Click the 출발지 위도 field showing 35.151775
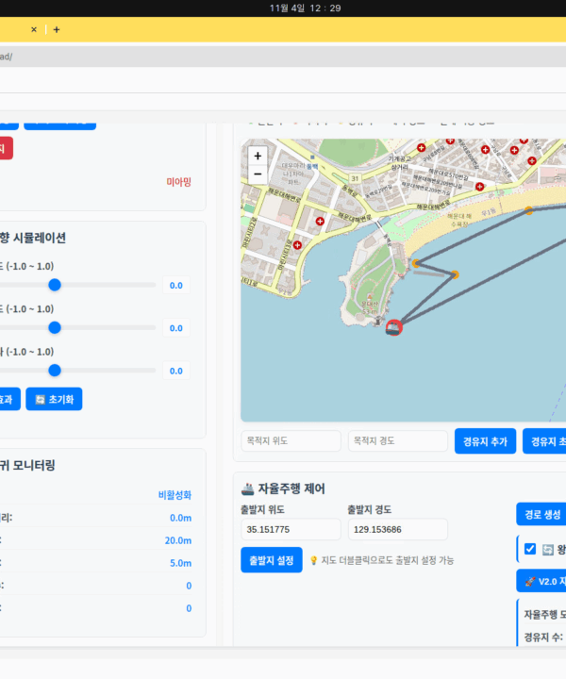The image size is (566, 679). tap(291, 529)
